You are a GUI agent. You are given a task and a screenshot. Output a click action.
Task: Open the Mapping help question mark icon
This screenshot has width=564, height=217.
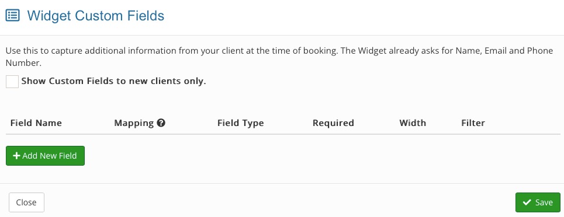pos(161,123)
